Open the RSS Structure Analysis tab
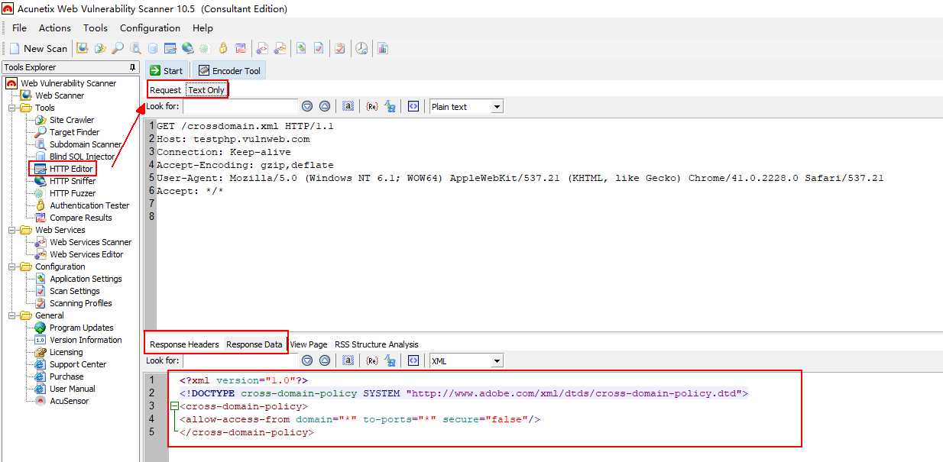Image resolution: width=943 pixels, height=462 pixels. (x=377, y=344)
